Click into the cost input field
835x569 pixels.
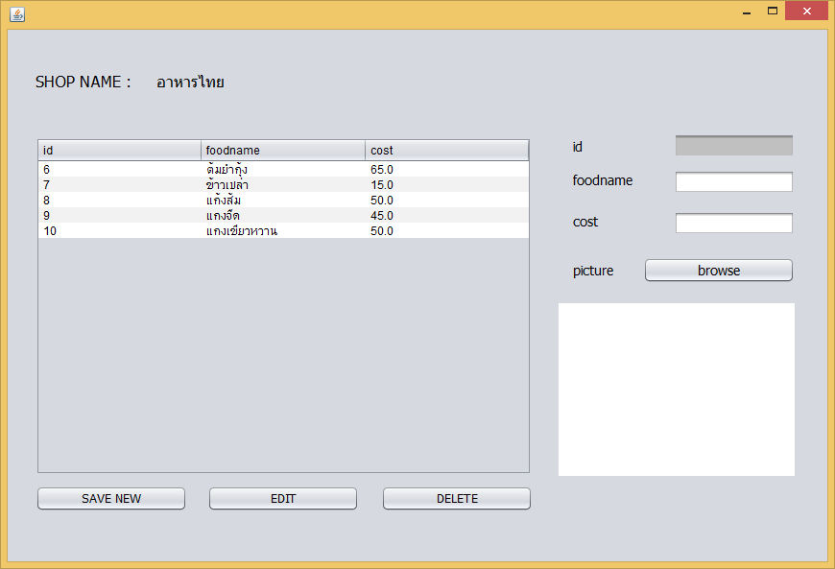733,223
